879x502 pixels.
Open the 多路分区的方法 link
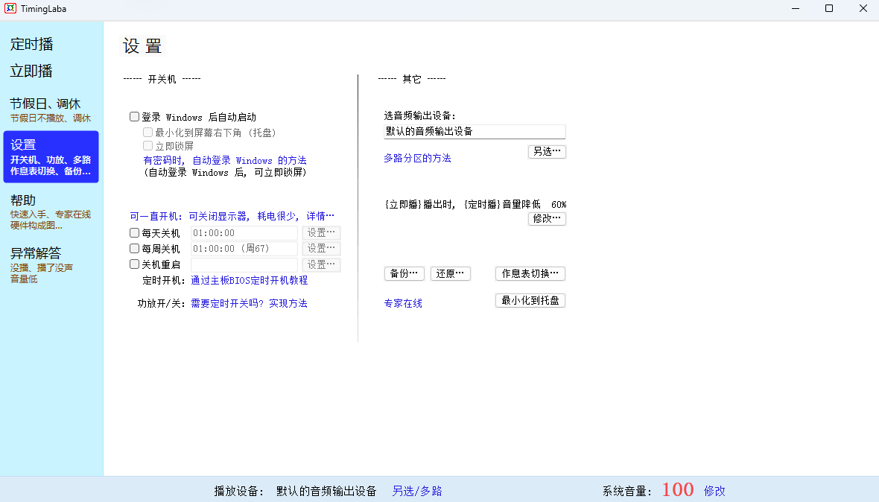click(417, 158)
